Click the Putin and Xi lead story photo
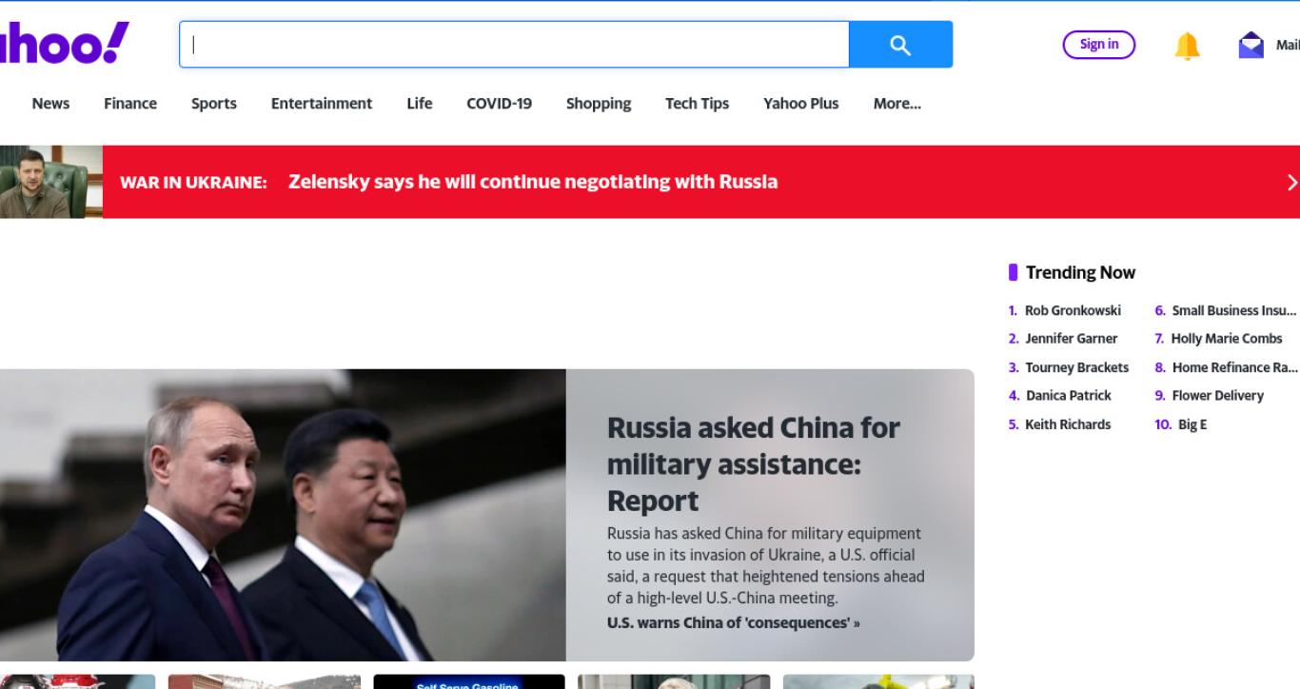The image size is (1300, 689). tap(283, 515)
